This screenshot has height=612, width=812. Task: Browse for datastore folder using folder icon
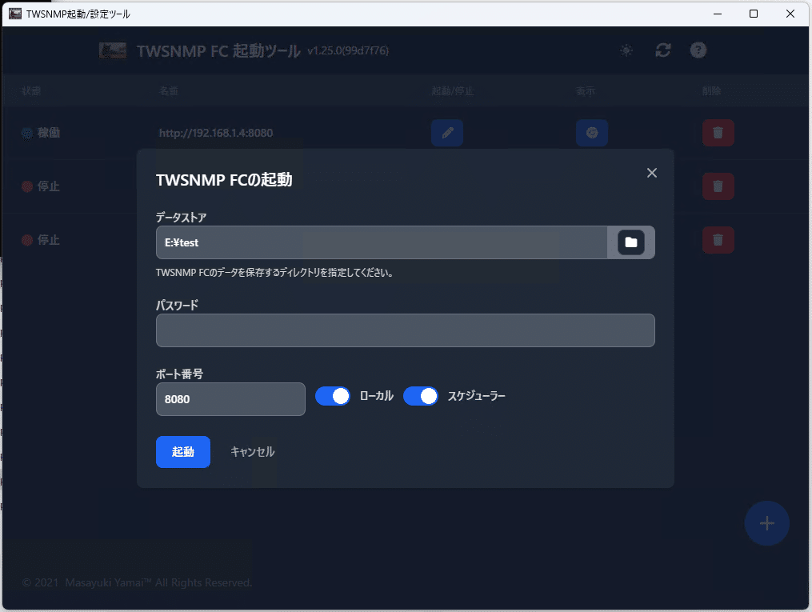(x=631, y=242)
